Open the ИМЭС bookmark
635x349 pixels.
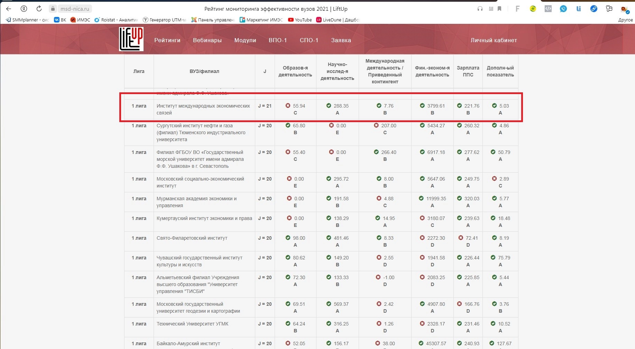[x=80, y=20]
